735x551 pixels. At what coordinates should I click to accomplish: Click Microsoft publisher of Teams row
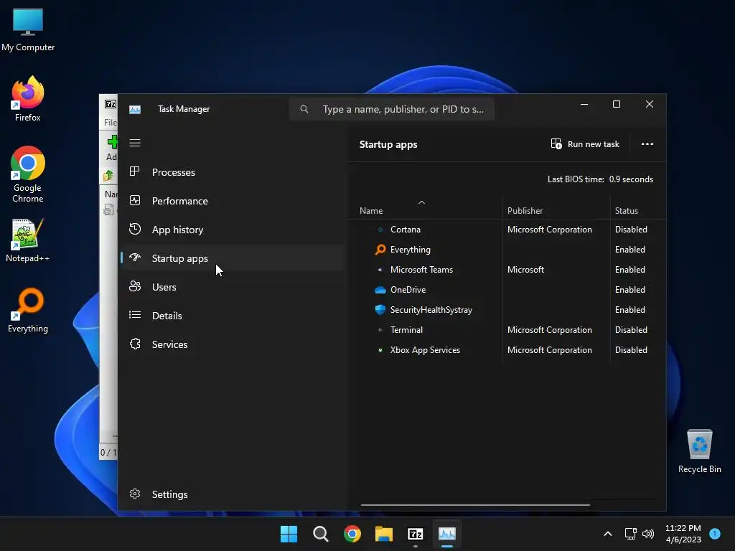(525, 270)
